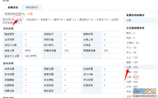Click the 发html帖 table cell
The height and width of the screenshot is (98, 158).
(x=91, y=74)
